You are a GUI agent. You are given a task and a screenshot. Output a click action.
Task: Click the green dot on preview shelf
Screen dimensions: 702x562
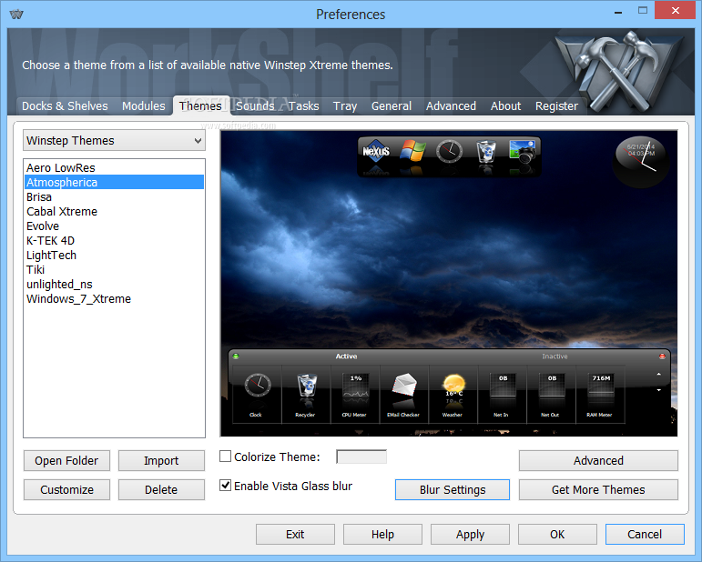coord(236,356)
